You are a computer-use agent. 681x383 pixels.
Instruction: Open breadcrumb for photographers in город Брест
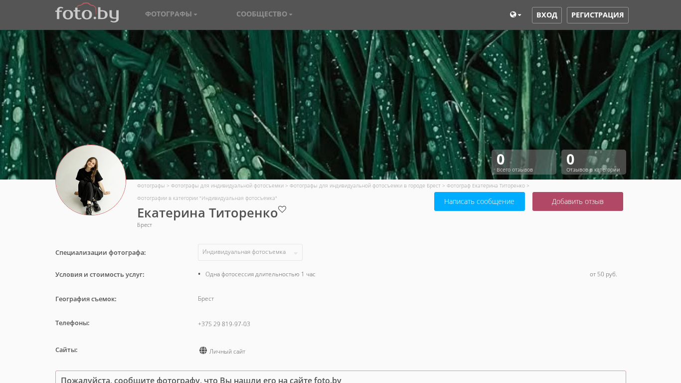pos(365,186)
